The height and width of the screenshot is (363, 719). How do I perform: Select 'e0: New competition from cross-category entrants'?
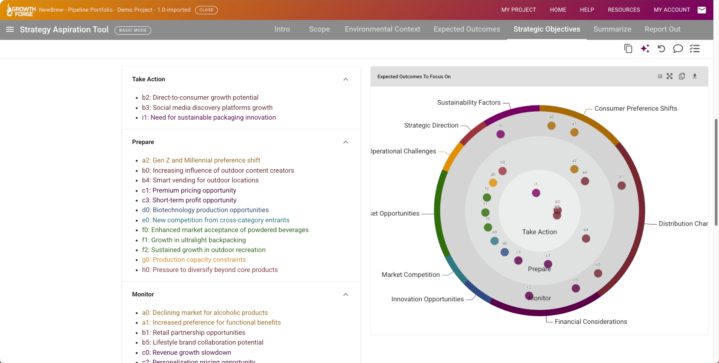click(215, 220)
